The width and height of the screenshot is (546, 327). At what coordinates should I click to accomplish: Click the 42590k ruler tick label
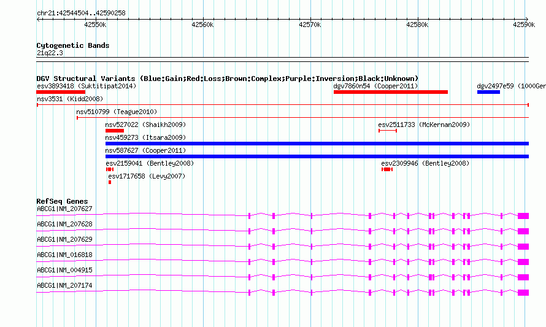tap(524, 25)
